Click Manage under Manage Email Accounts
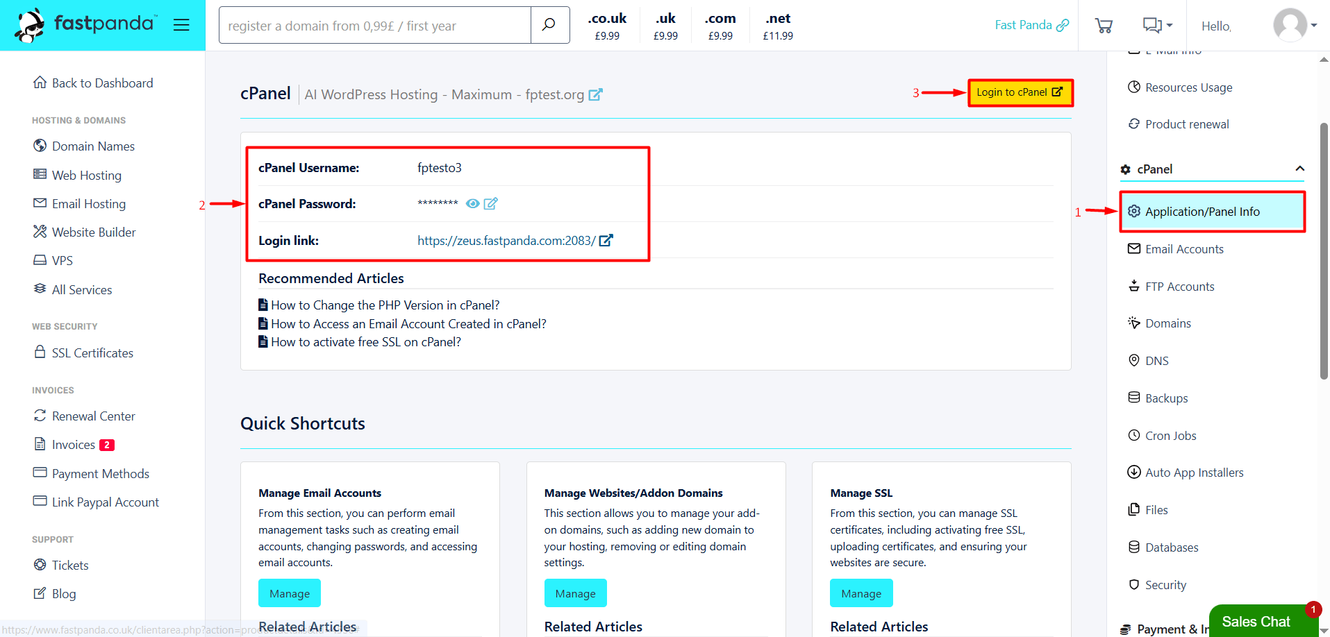1330x637 pixels. click(x=290, y=593)
